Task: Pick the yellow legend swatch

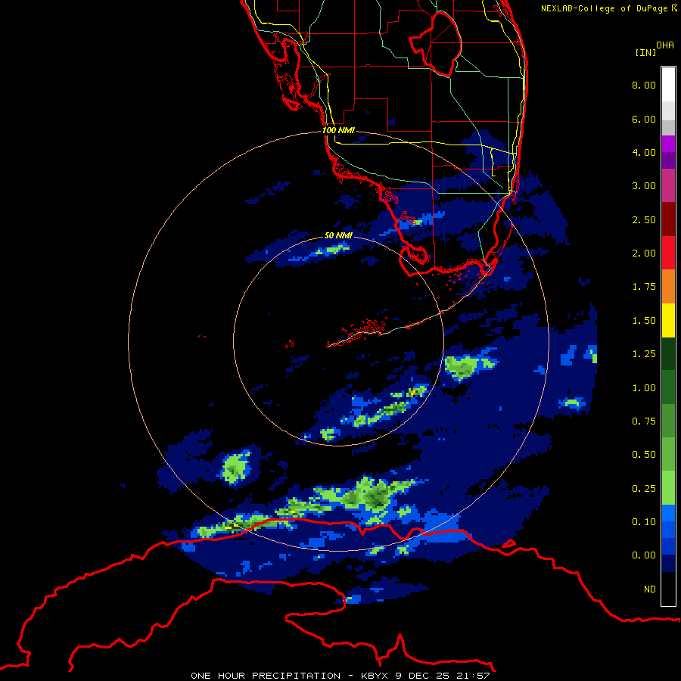Action: [668, 320]
